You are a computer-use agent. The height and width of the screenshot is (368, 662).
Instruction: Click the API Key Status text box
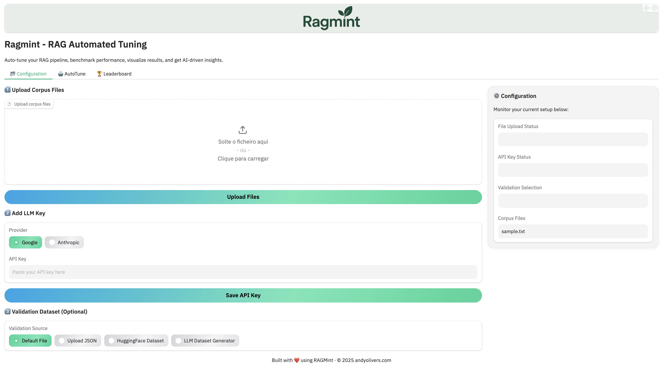pos(573,170)
